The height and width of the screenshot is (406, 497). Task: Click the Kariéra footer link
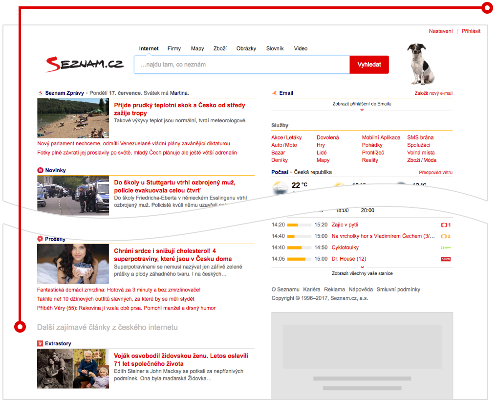click(312, 290)
